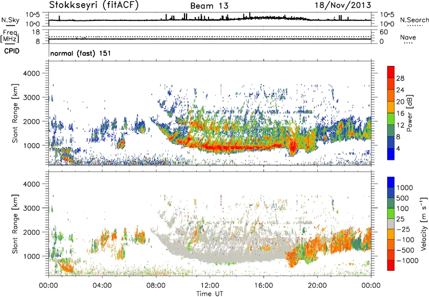Click the blue top segment of Velocity color bar
This screenshot has width=429, height=297.
[x=391, y=182]
